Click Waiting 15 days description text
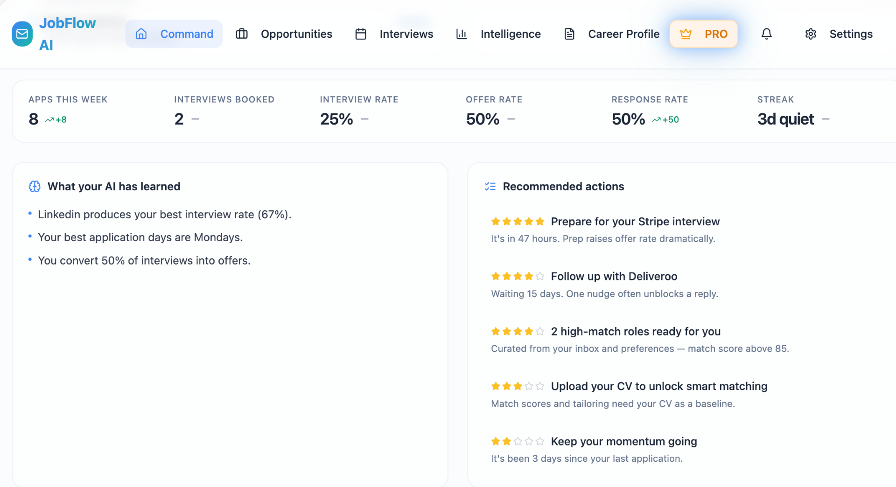The height and width of the screenshot is (487, 896). pos(604,294)
